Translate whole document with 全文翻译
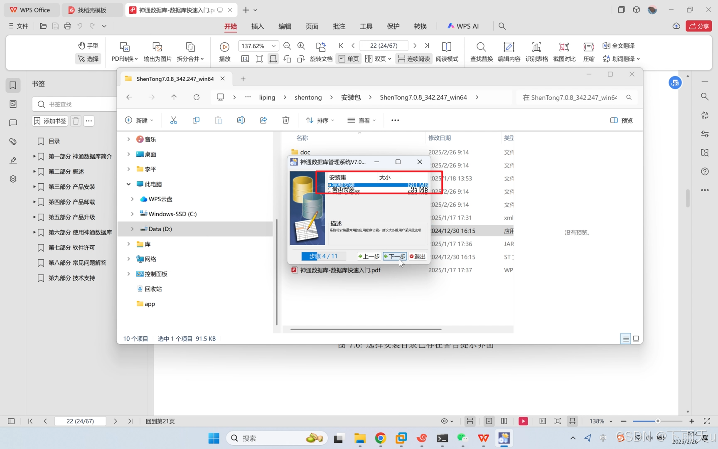 [619, 46]
